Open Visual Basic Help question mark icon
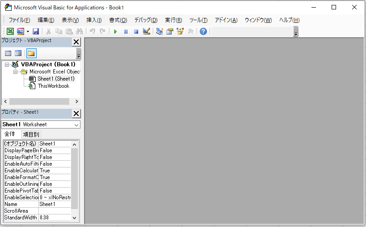The image size is (366, 227). point(203,31)
